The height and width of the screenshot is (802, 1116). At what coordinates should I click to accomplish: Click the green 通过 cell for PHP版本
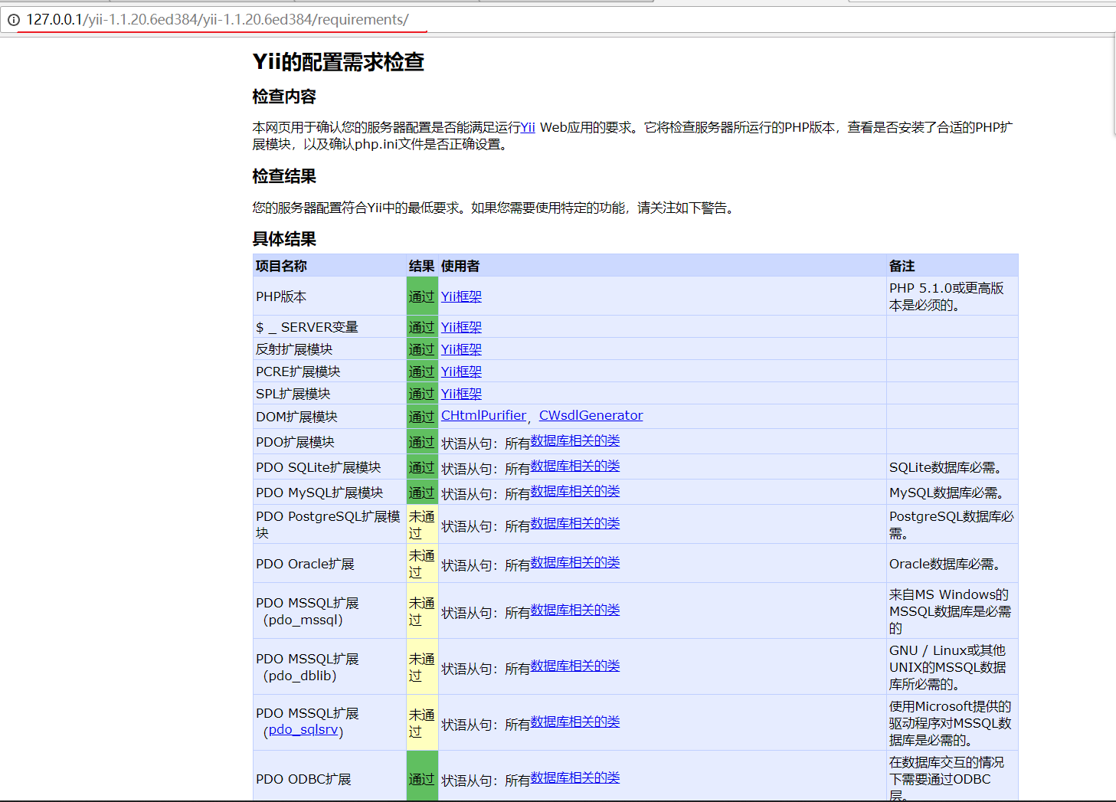point(422,296)
